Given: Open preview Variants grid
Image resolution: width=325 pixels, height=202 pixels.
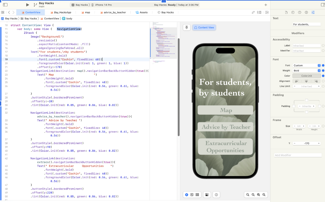Looking at the screenshot, I should 197,195.
